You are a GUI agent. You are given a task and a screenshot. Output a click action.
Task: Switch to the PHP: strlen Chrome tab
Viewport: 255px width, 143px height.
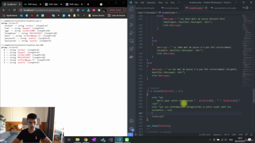[53, 4]
